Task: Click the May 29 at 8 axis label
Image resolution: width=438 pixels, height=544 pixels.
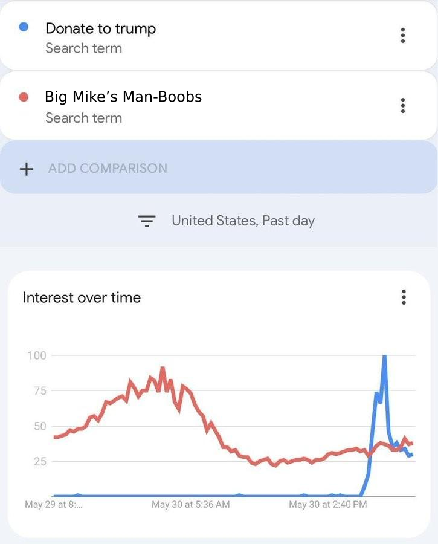Action: click(54, 504)
